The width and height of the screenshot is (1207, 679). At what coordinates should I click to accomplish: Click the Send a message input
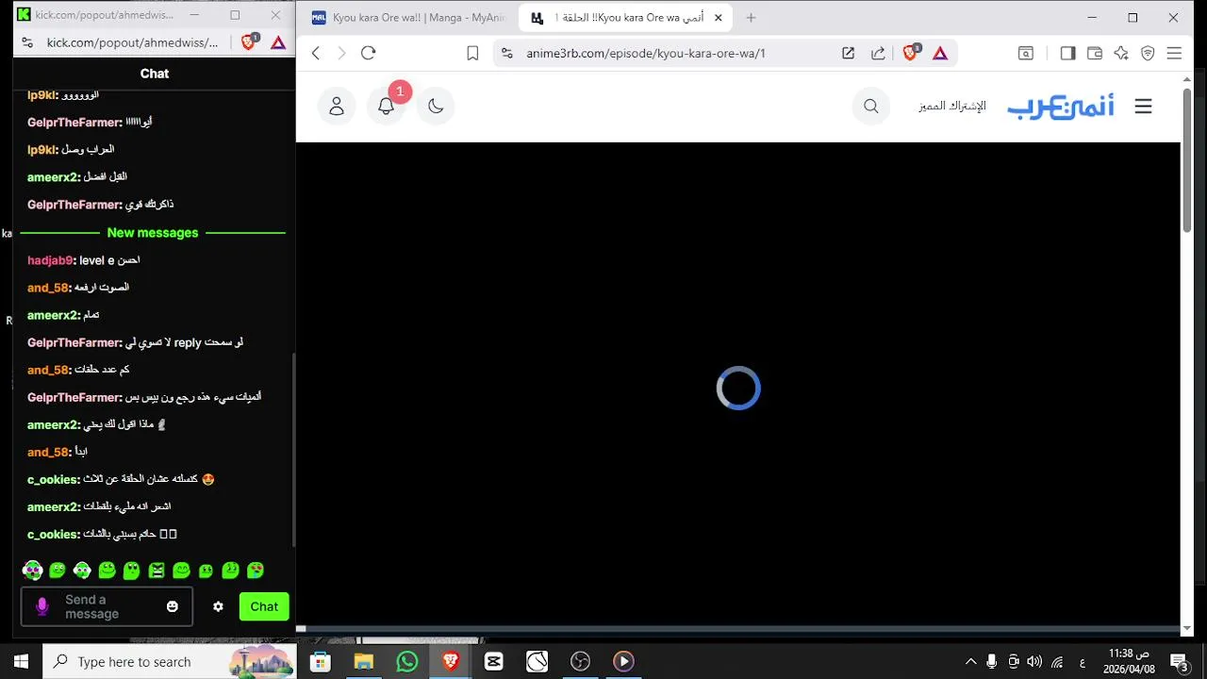pyautogui.click(x=107, y=606)
